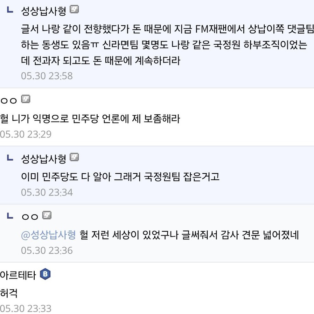Open the ㅇㅇ username on the 23:36 reply

pyautogui.click(x=30, y=217)
